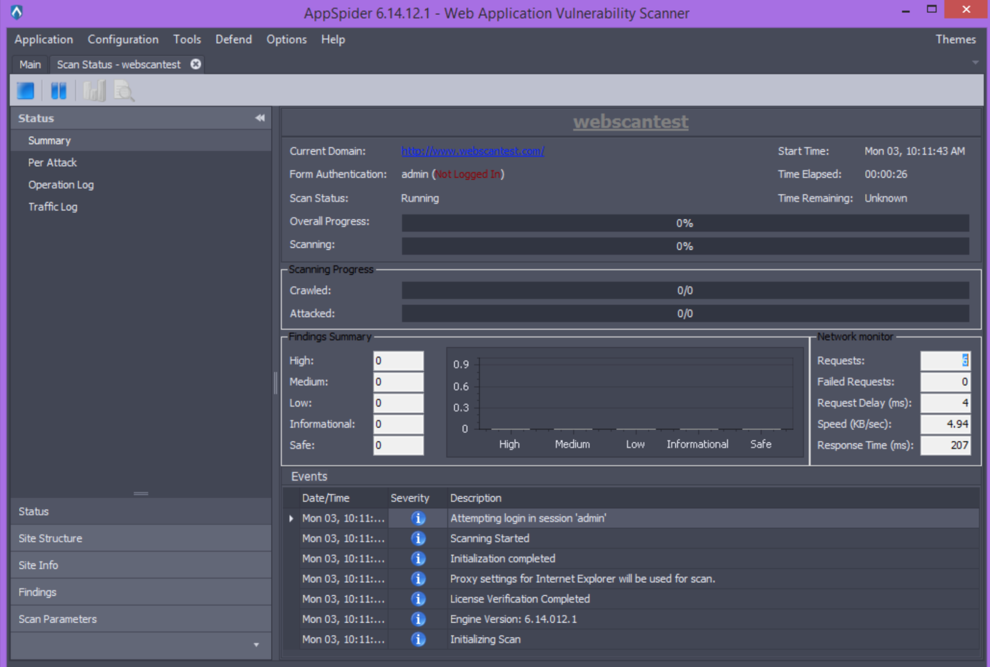Click the Pause scan toolbar icon

(59, 91)
